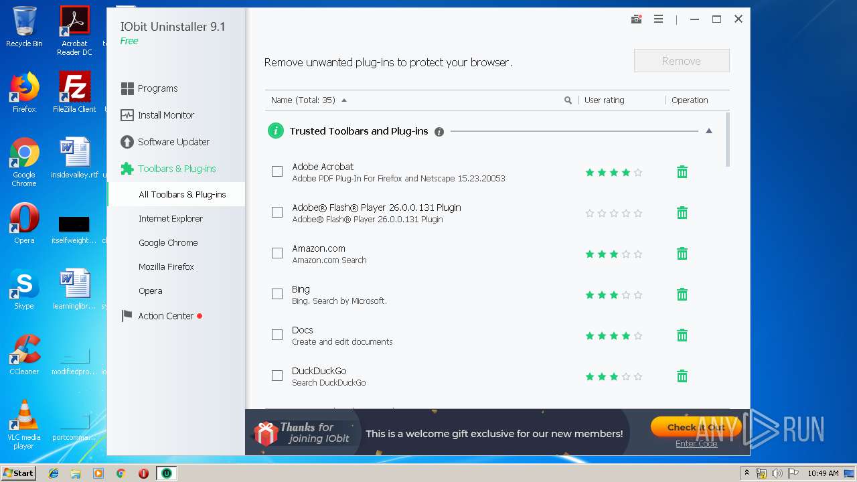Click the taskbar clock 10:49 AM

[823, 473]
